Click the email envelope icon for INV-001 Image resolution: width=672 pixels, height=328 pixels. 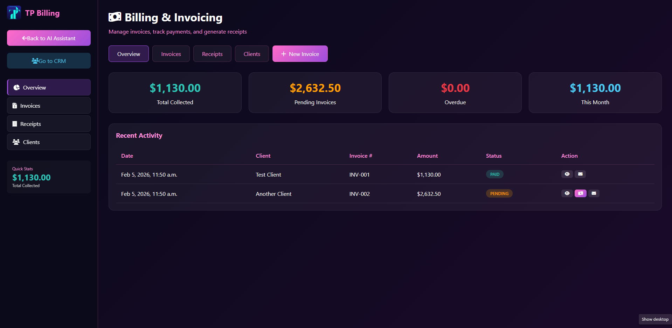pos(580,174)
